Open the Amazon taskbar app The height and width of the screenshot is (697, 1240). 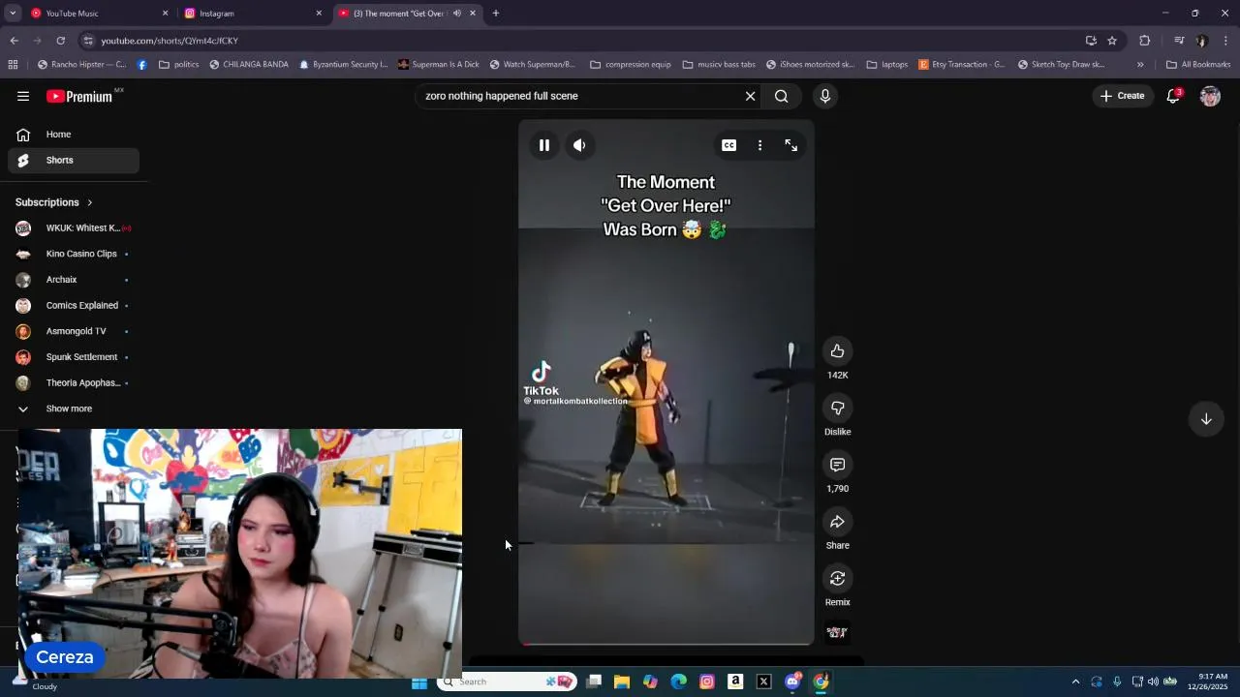(735, 682)
